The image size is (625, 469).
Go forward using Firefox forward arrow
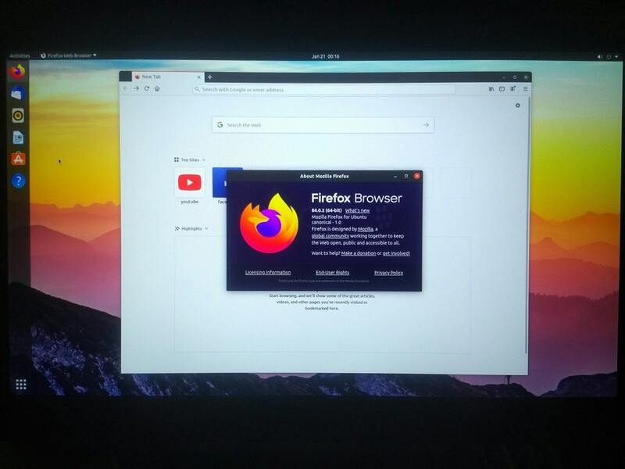pyautogui.click(x=136, y=88)
